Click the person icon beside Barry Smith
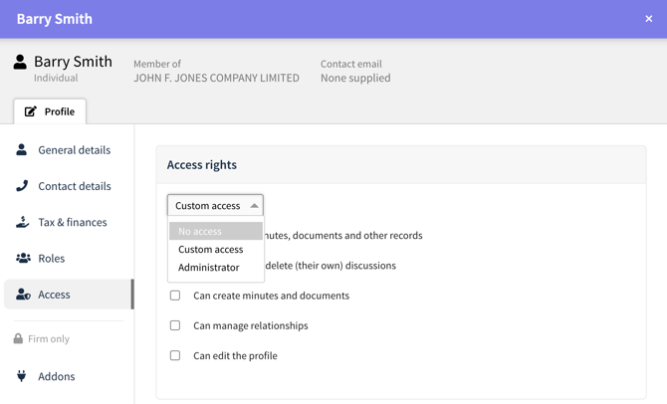The height and width of the screenshot is (404, 667). (20, 62)
